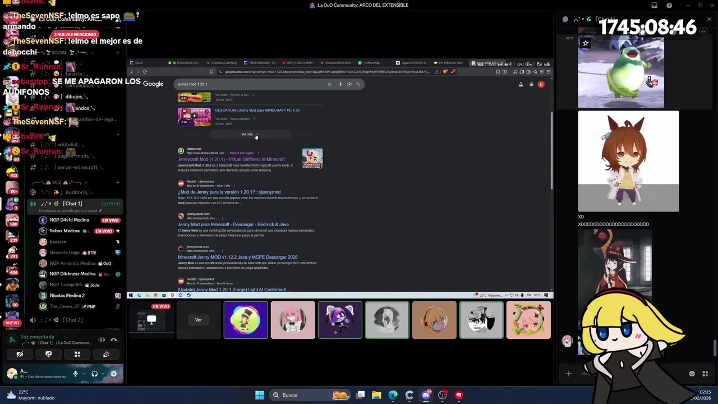Select the EN VIVO stream preview tile

point(151,320)
